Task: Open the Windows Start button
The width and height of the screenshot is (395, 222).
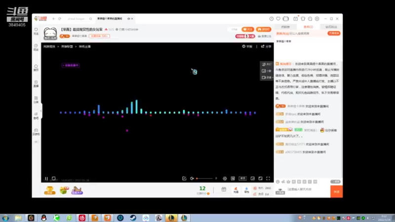Action: (5, 218)
